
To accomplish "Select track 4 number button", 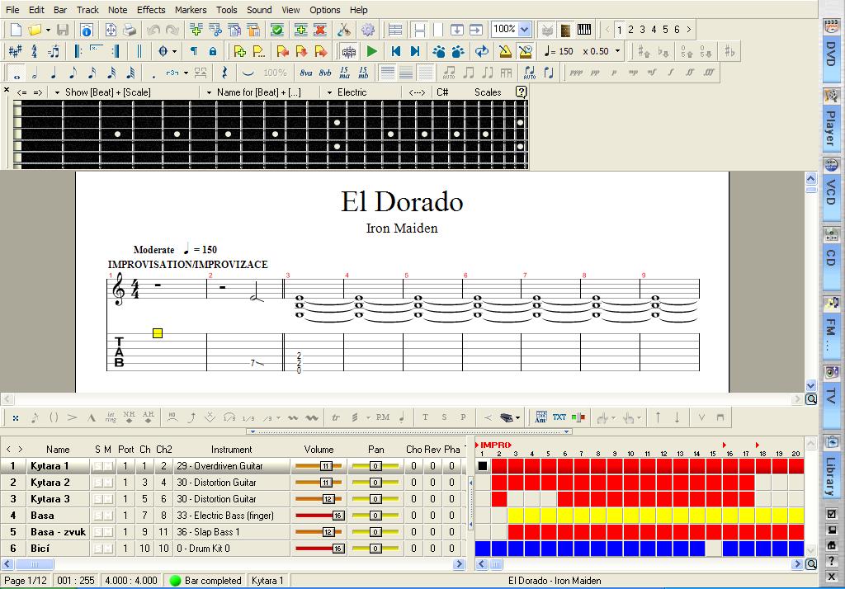I will click(x=654, y=30).
